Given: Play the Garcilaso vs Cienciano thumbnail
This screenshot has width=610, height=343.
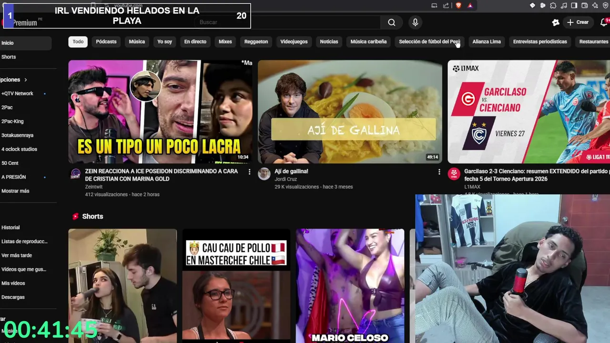Looking at the screenshot, I should pyautogui.click(x=529, y=111).
